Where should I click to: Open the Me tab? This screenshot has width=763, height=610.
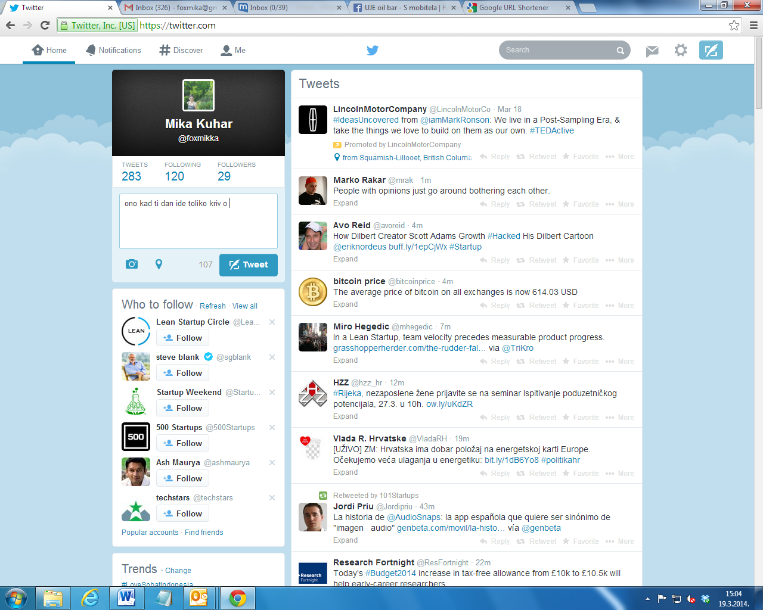point(233,51)
